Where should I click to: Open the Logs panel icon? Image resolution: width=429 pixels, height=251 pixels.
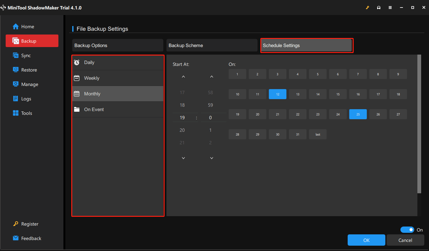tap(15, 99)
